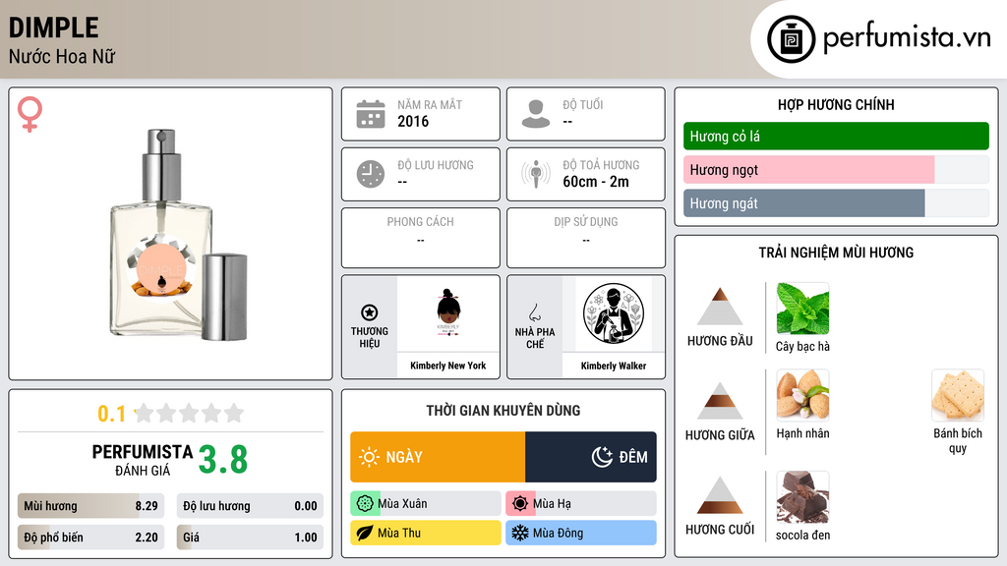Click the five-star rating icons
The image size is (1007, 566).
coord(189,413)
